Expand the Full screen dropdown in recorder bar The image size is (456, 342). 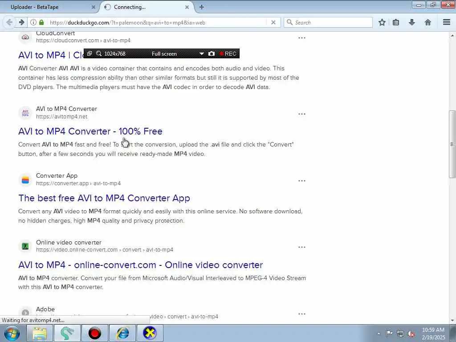(x=202, y=54)
